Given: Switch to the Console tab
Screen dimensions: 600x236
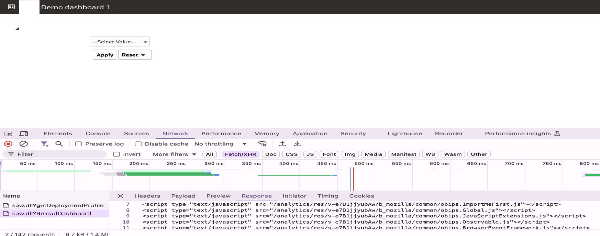Looking at the screenshot, I should [x=98, y=133].
